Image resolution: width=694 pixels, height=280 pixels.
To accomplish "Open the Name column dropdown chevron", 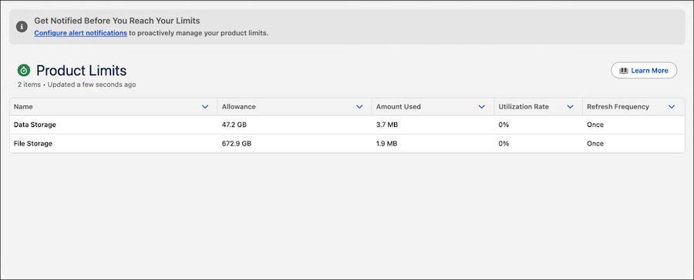I will pyautogui.click(x=205, y=106).
